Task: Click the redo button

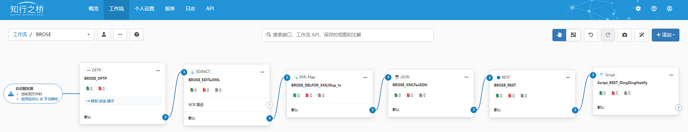Action: tap(608, 35)
